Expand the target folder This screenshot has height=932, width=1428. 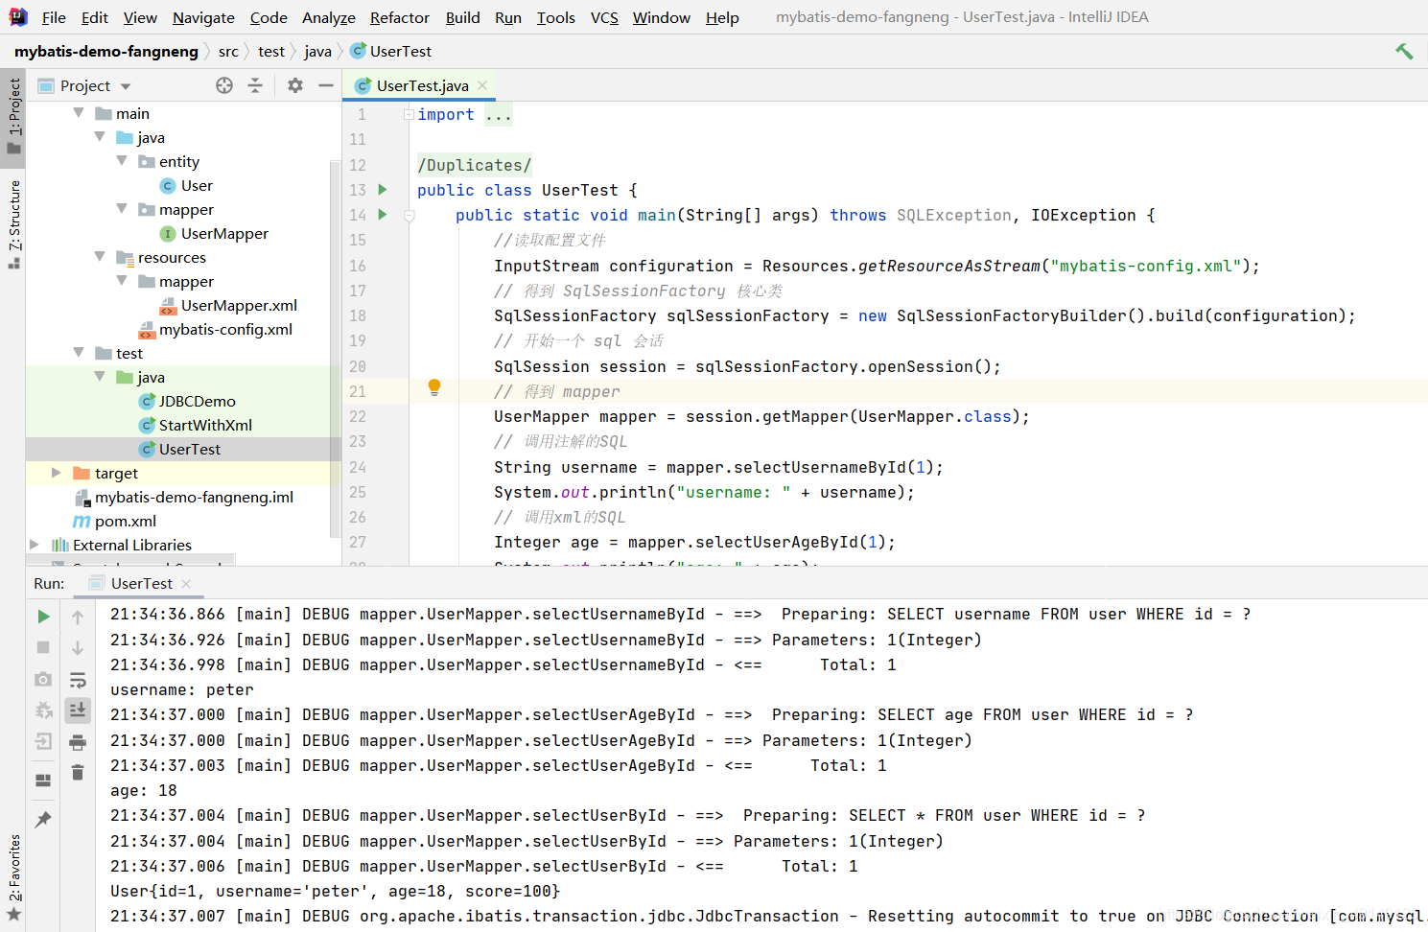[56, 473]
